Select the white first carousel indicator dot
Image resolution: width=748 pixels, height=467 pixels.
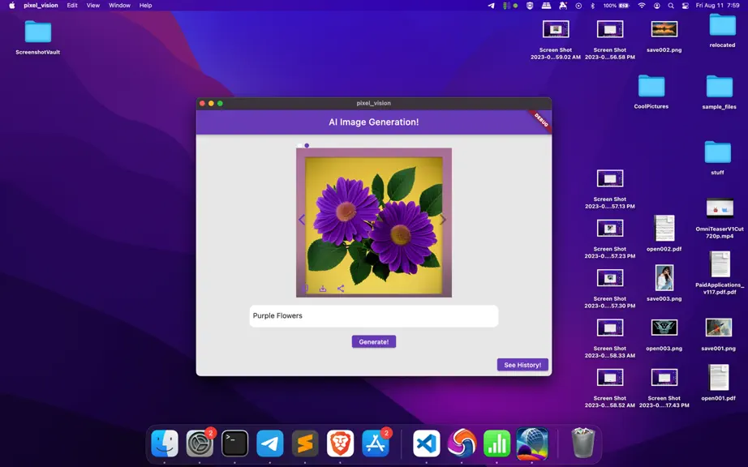[x=299, y=145]
